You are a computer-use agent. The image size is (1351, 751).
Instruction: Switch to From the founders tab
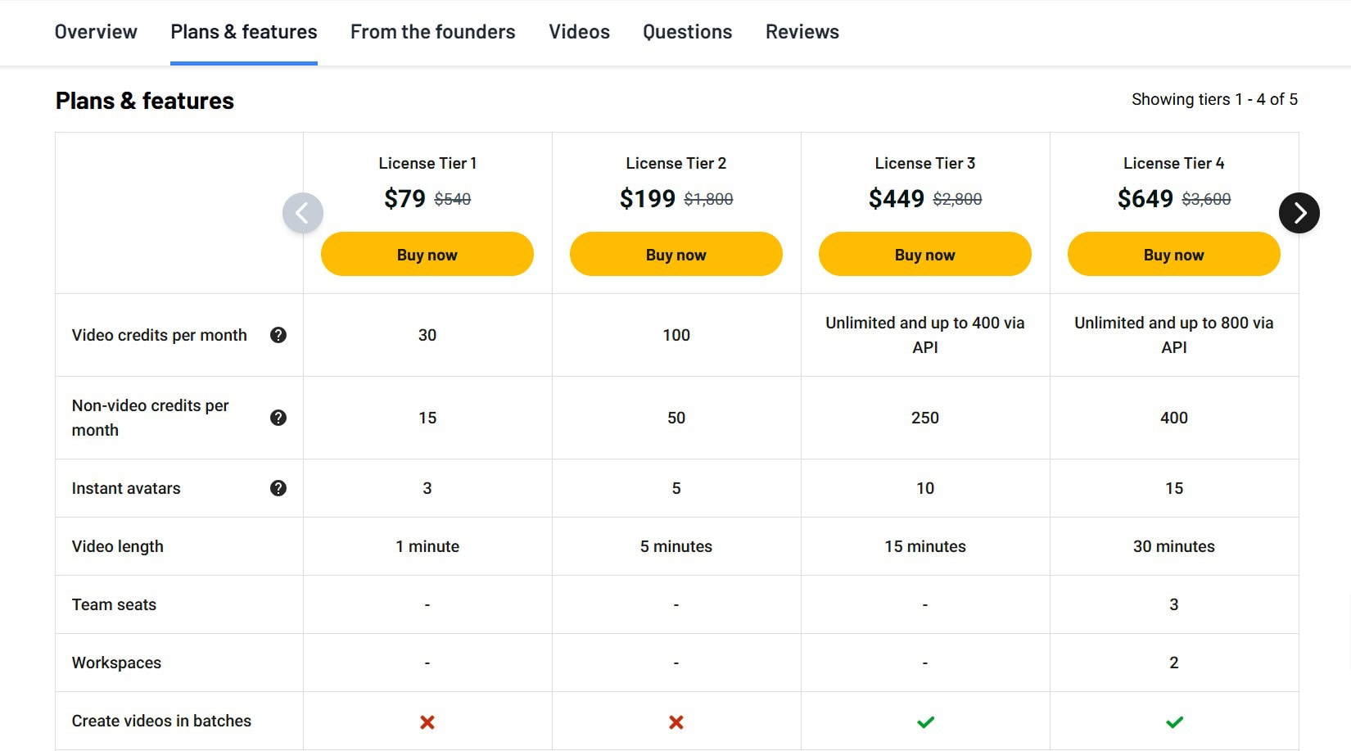[433, 32]
